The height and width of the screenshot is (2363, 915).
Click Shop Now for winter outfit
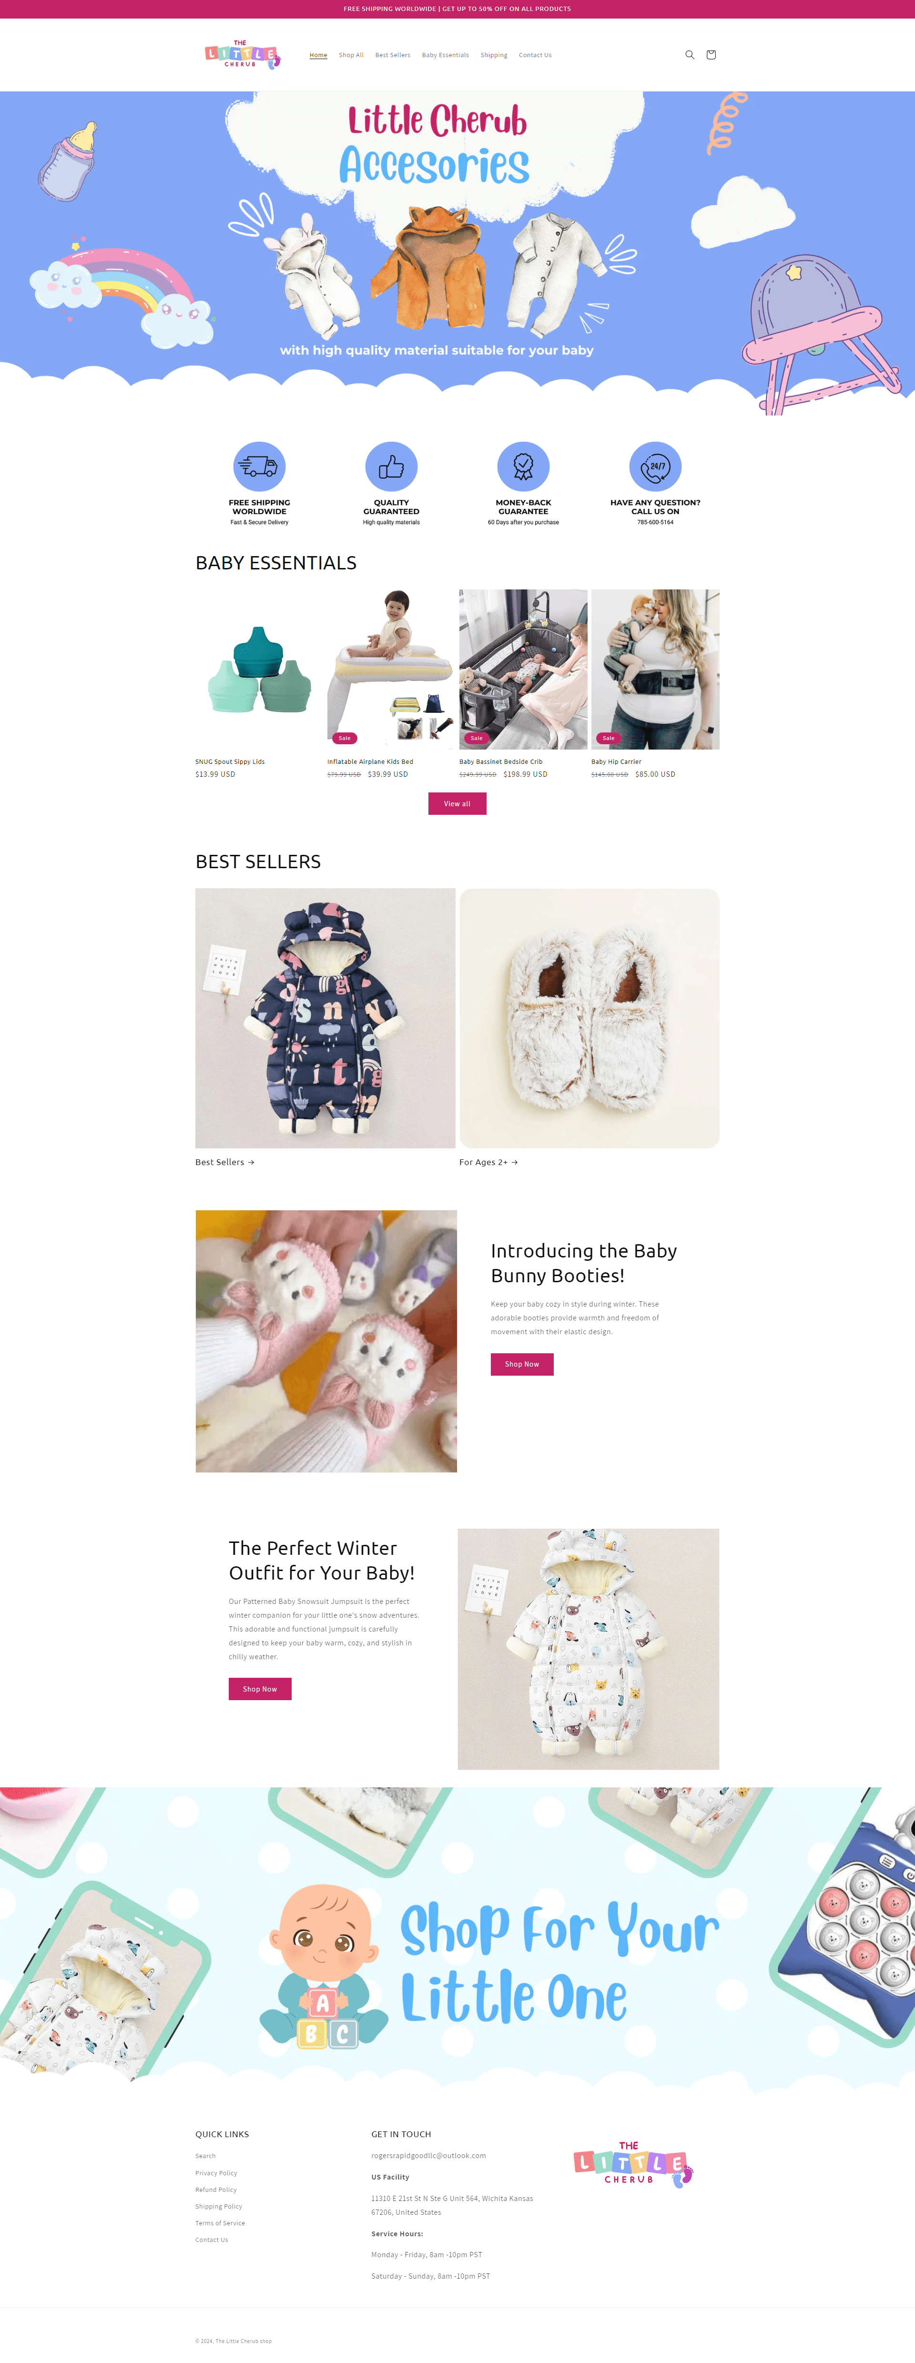coord(260,1689)
